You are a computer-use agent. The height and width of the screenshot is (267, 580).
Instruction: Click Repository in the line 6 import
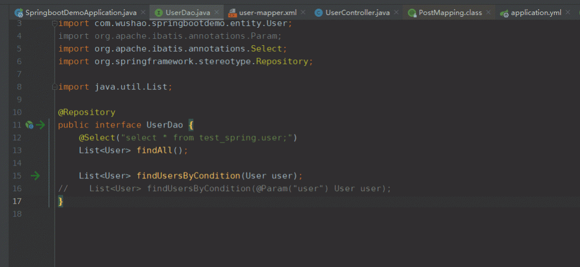pos(282,61)
